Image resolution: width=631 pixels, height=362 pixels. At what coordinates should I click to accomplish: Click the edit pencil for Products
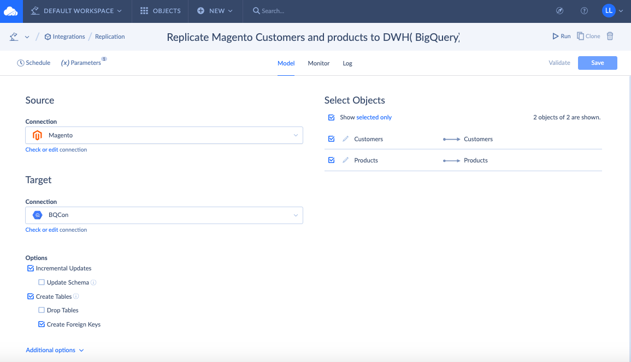coord(345,160)
